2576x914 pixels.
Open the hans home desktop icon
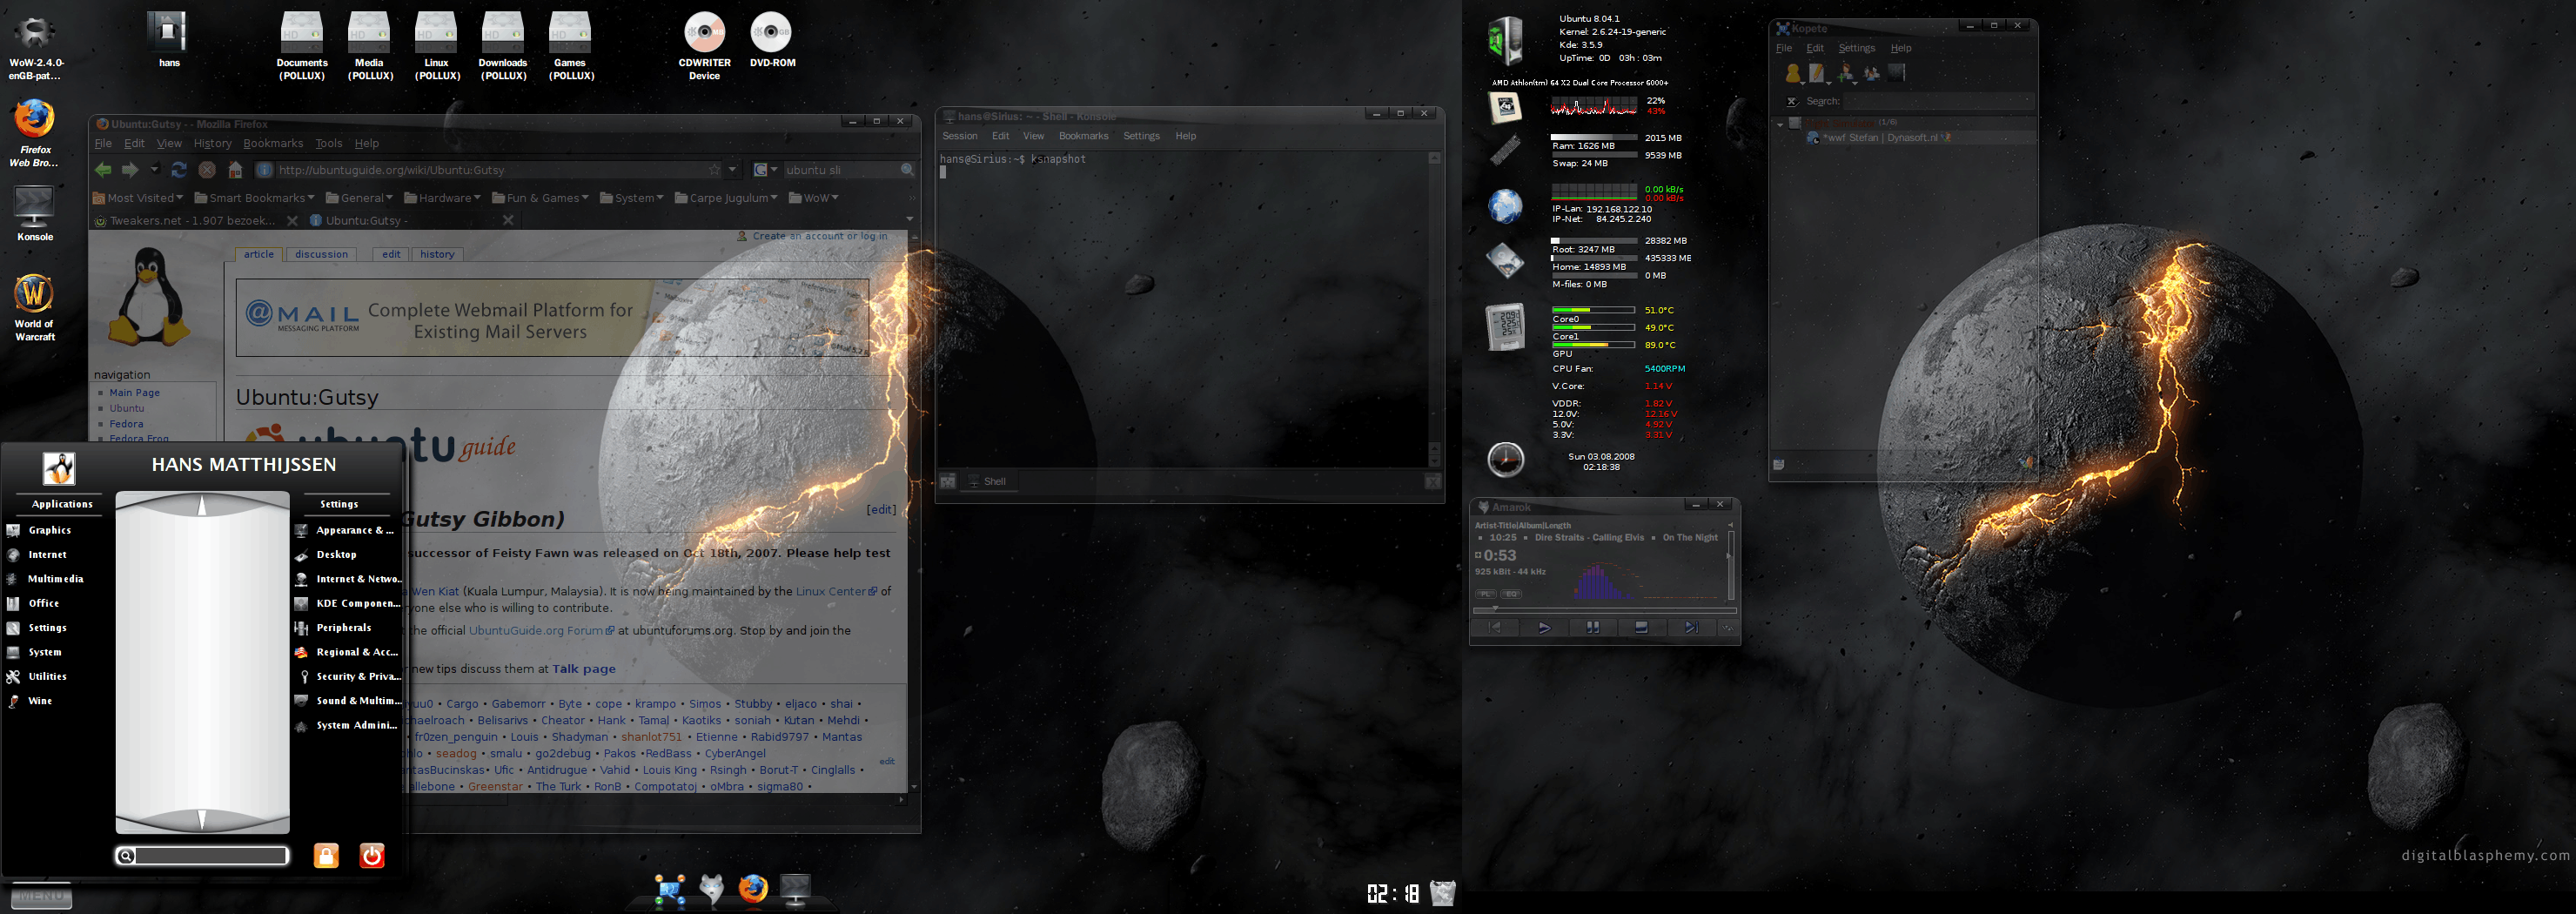[169, 40]
